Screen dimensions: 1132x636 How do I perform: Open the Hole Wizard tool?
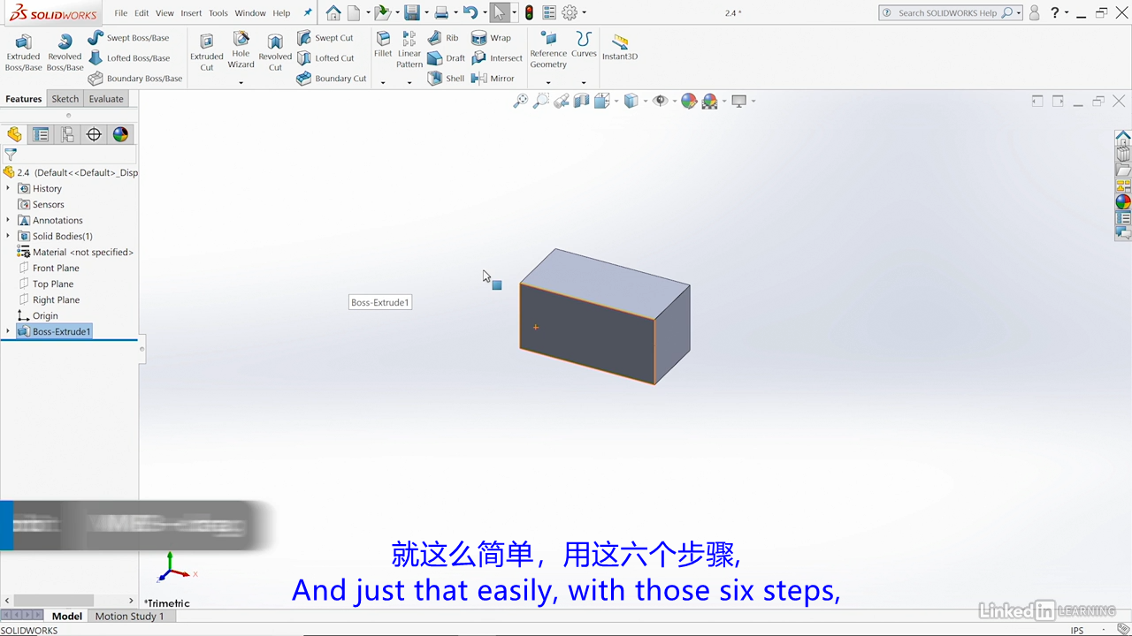coord(241,49)
